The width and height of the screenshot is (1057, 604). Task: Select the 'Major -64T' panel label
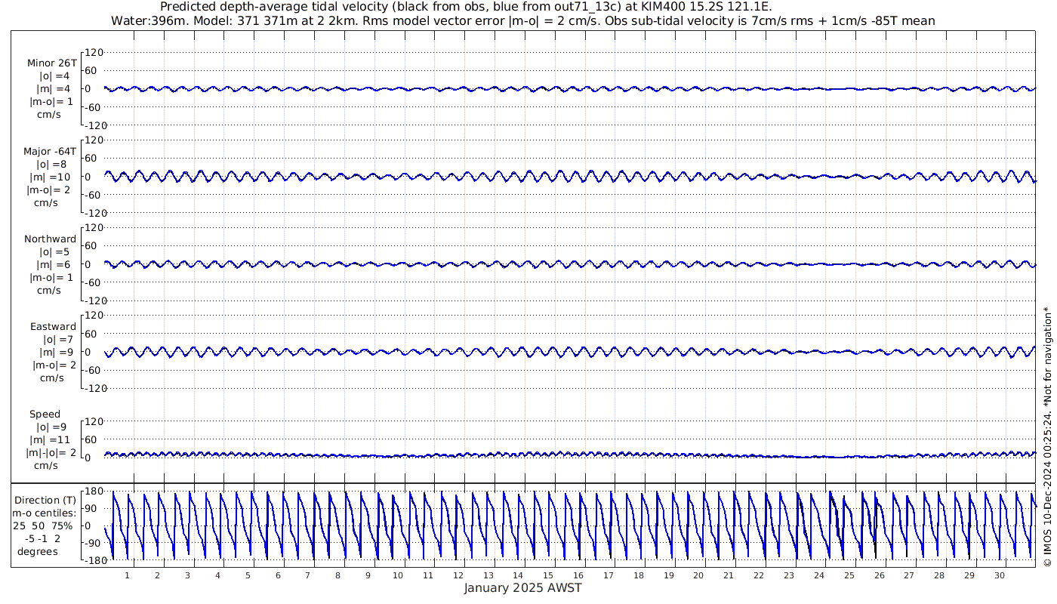(x=50, y=151)
